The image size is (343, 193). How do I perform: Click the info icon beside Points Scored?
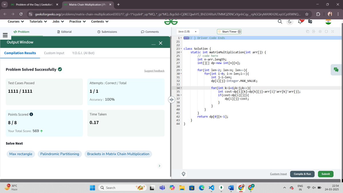31,114
